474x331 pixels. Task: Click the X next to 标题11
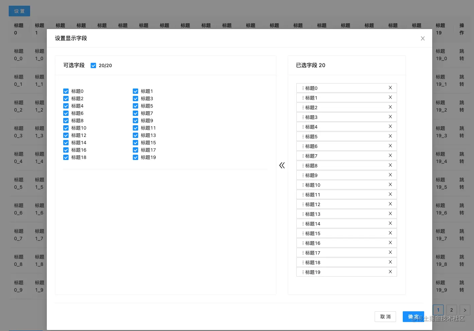tap(390, 194)
